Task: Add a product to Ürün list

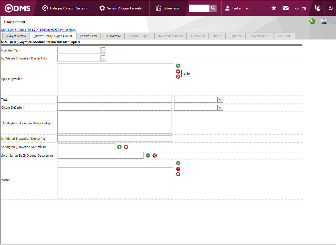Action: [x=178, y=163]
